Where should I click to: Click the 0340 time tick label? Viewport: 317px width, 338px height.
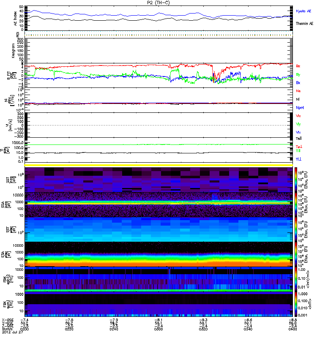(x=248, y=329)
